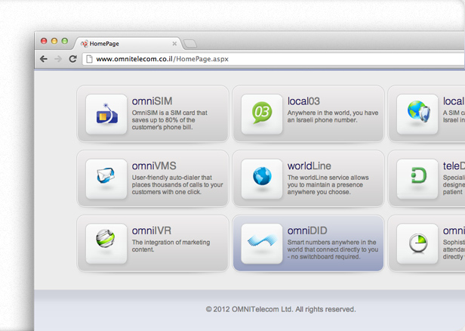This screenshot has height=331, width=465.
Task: Go forward with the browser forward arrow
Action: point(58,59)
